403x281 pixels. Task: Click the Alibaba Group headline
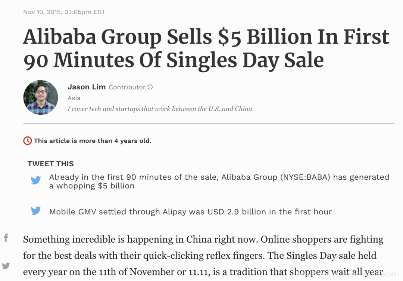click(206, 48)
